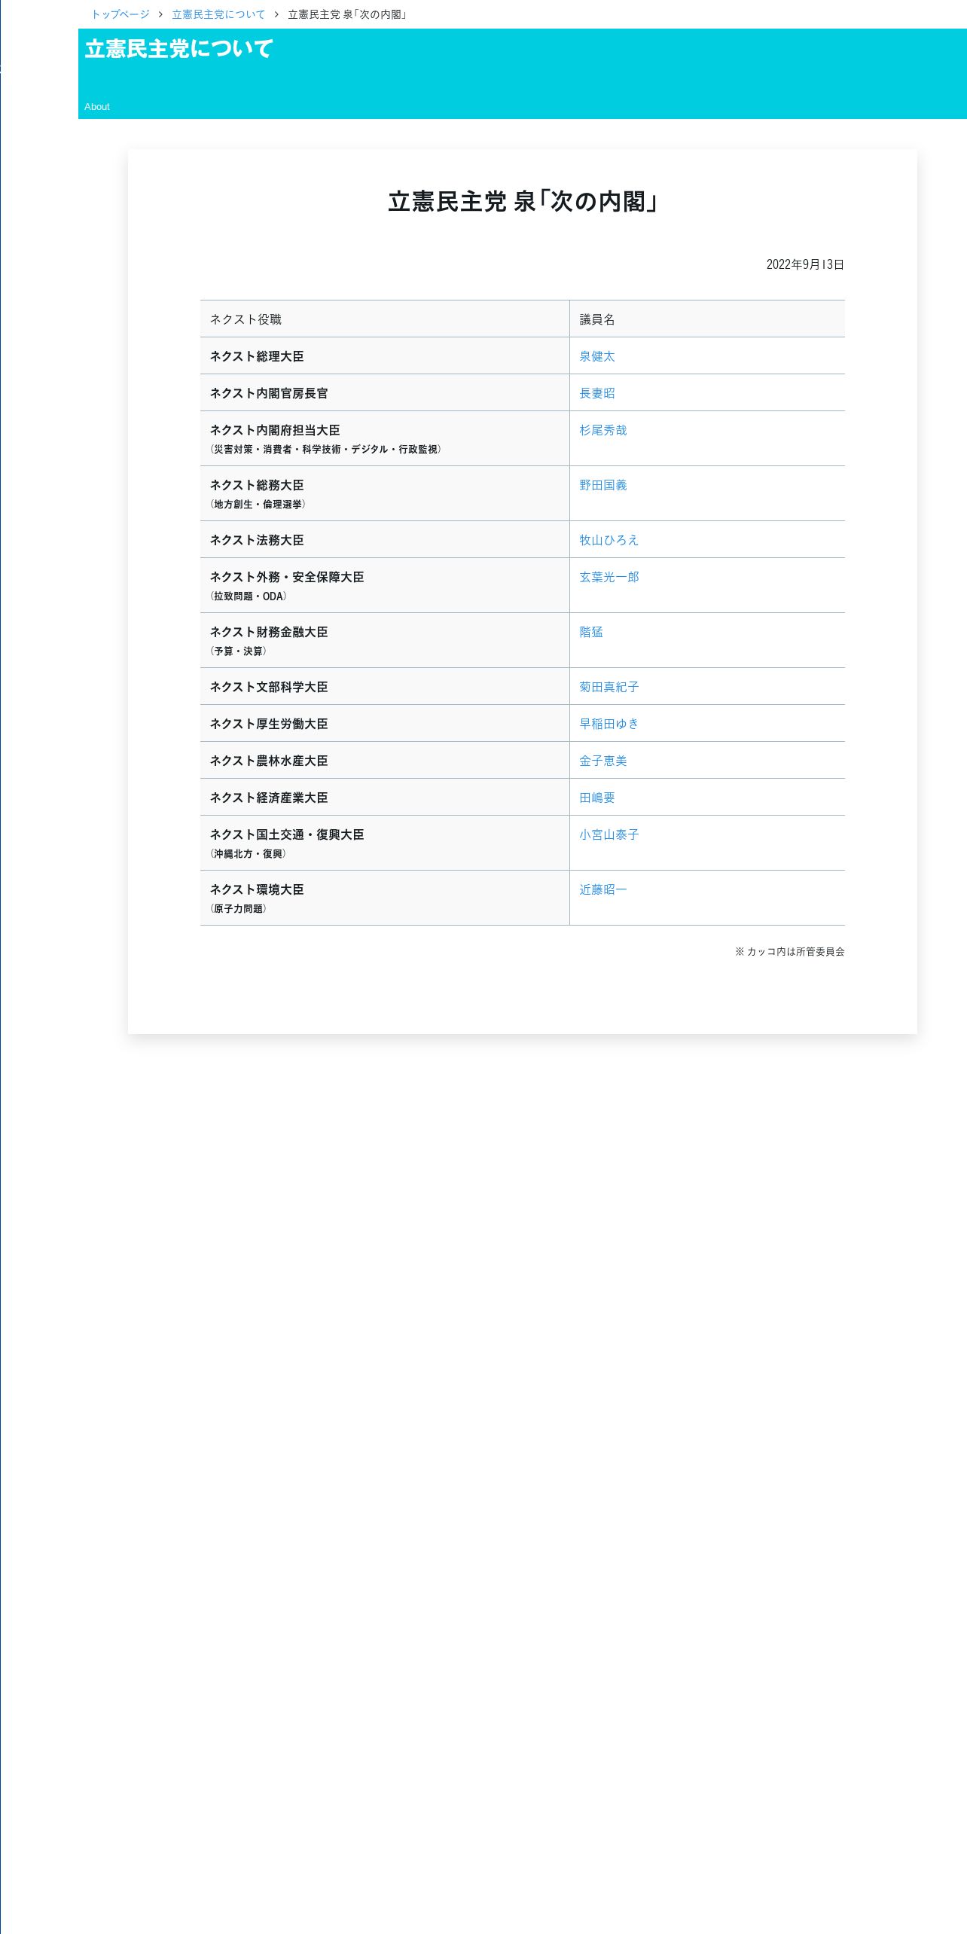Open 金子恵美 member profile link
The height and width of the screenshot is (1934, 967).
click(x=603, y=761)
